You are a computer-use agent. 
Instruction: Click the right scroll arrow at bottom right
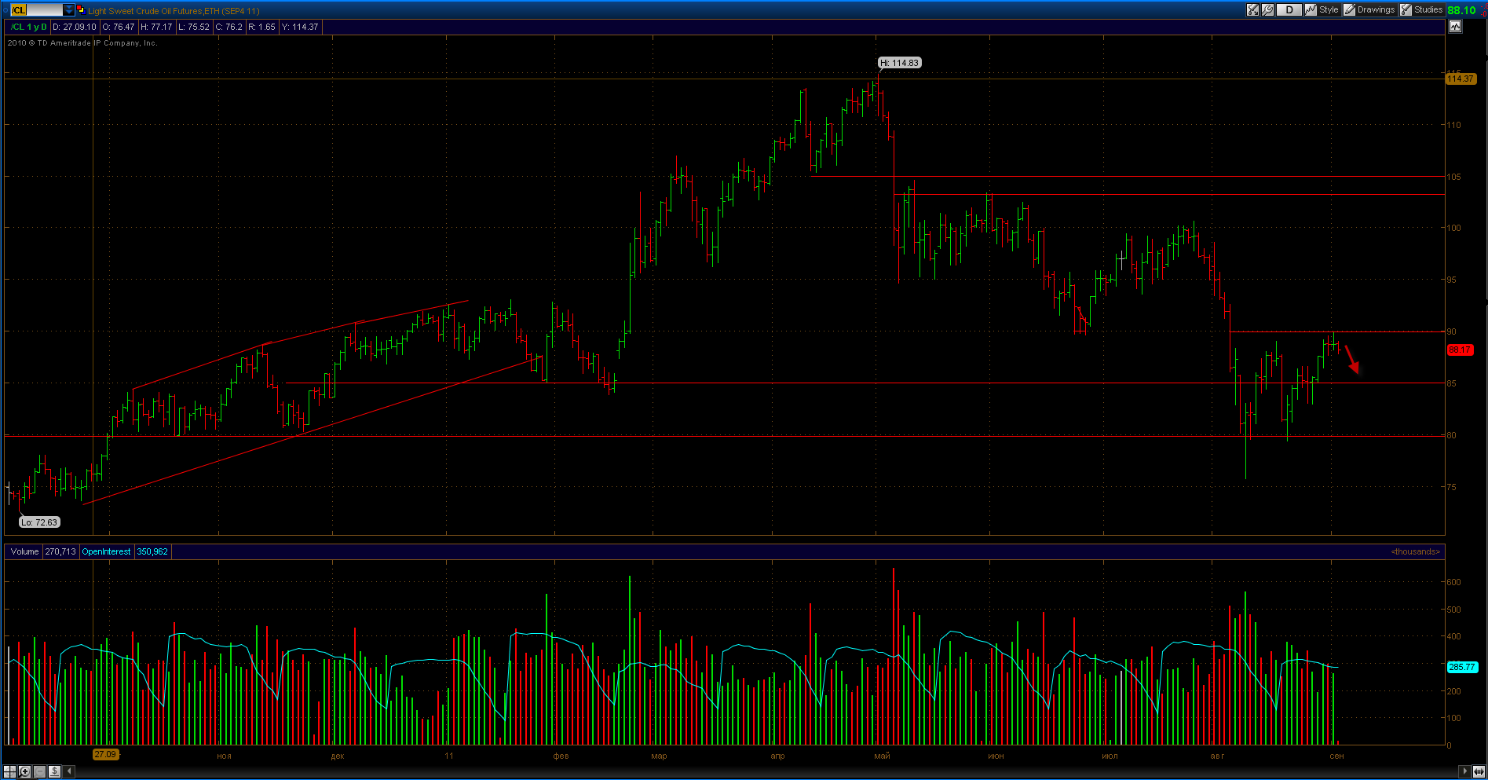pyautogui.click(x=1464, y=771)
